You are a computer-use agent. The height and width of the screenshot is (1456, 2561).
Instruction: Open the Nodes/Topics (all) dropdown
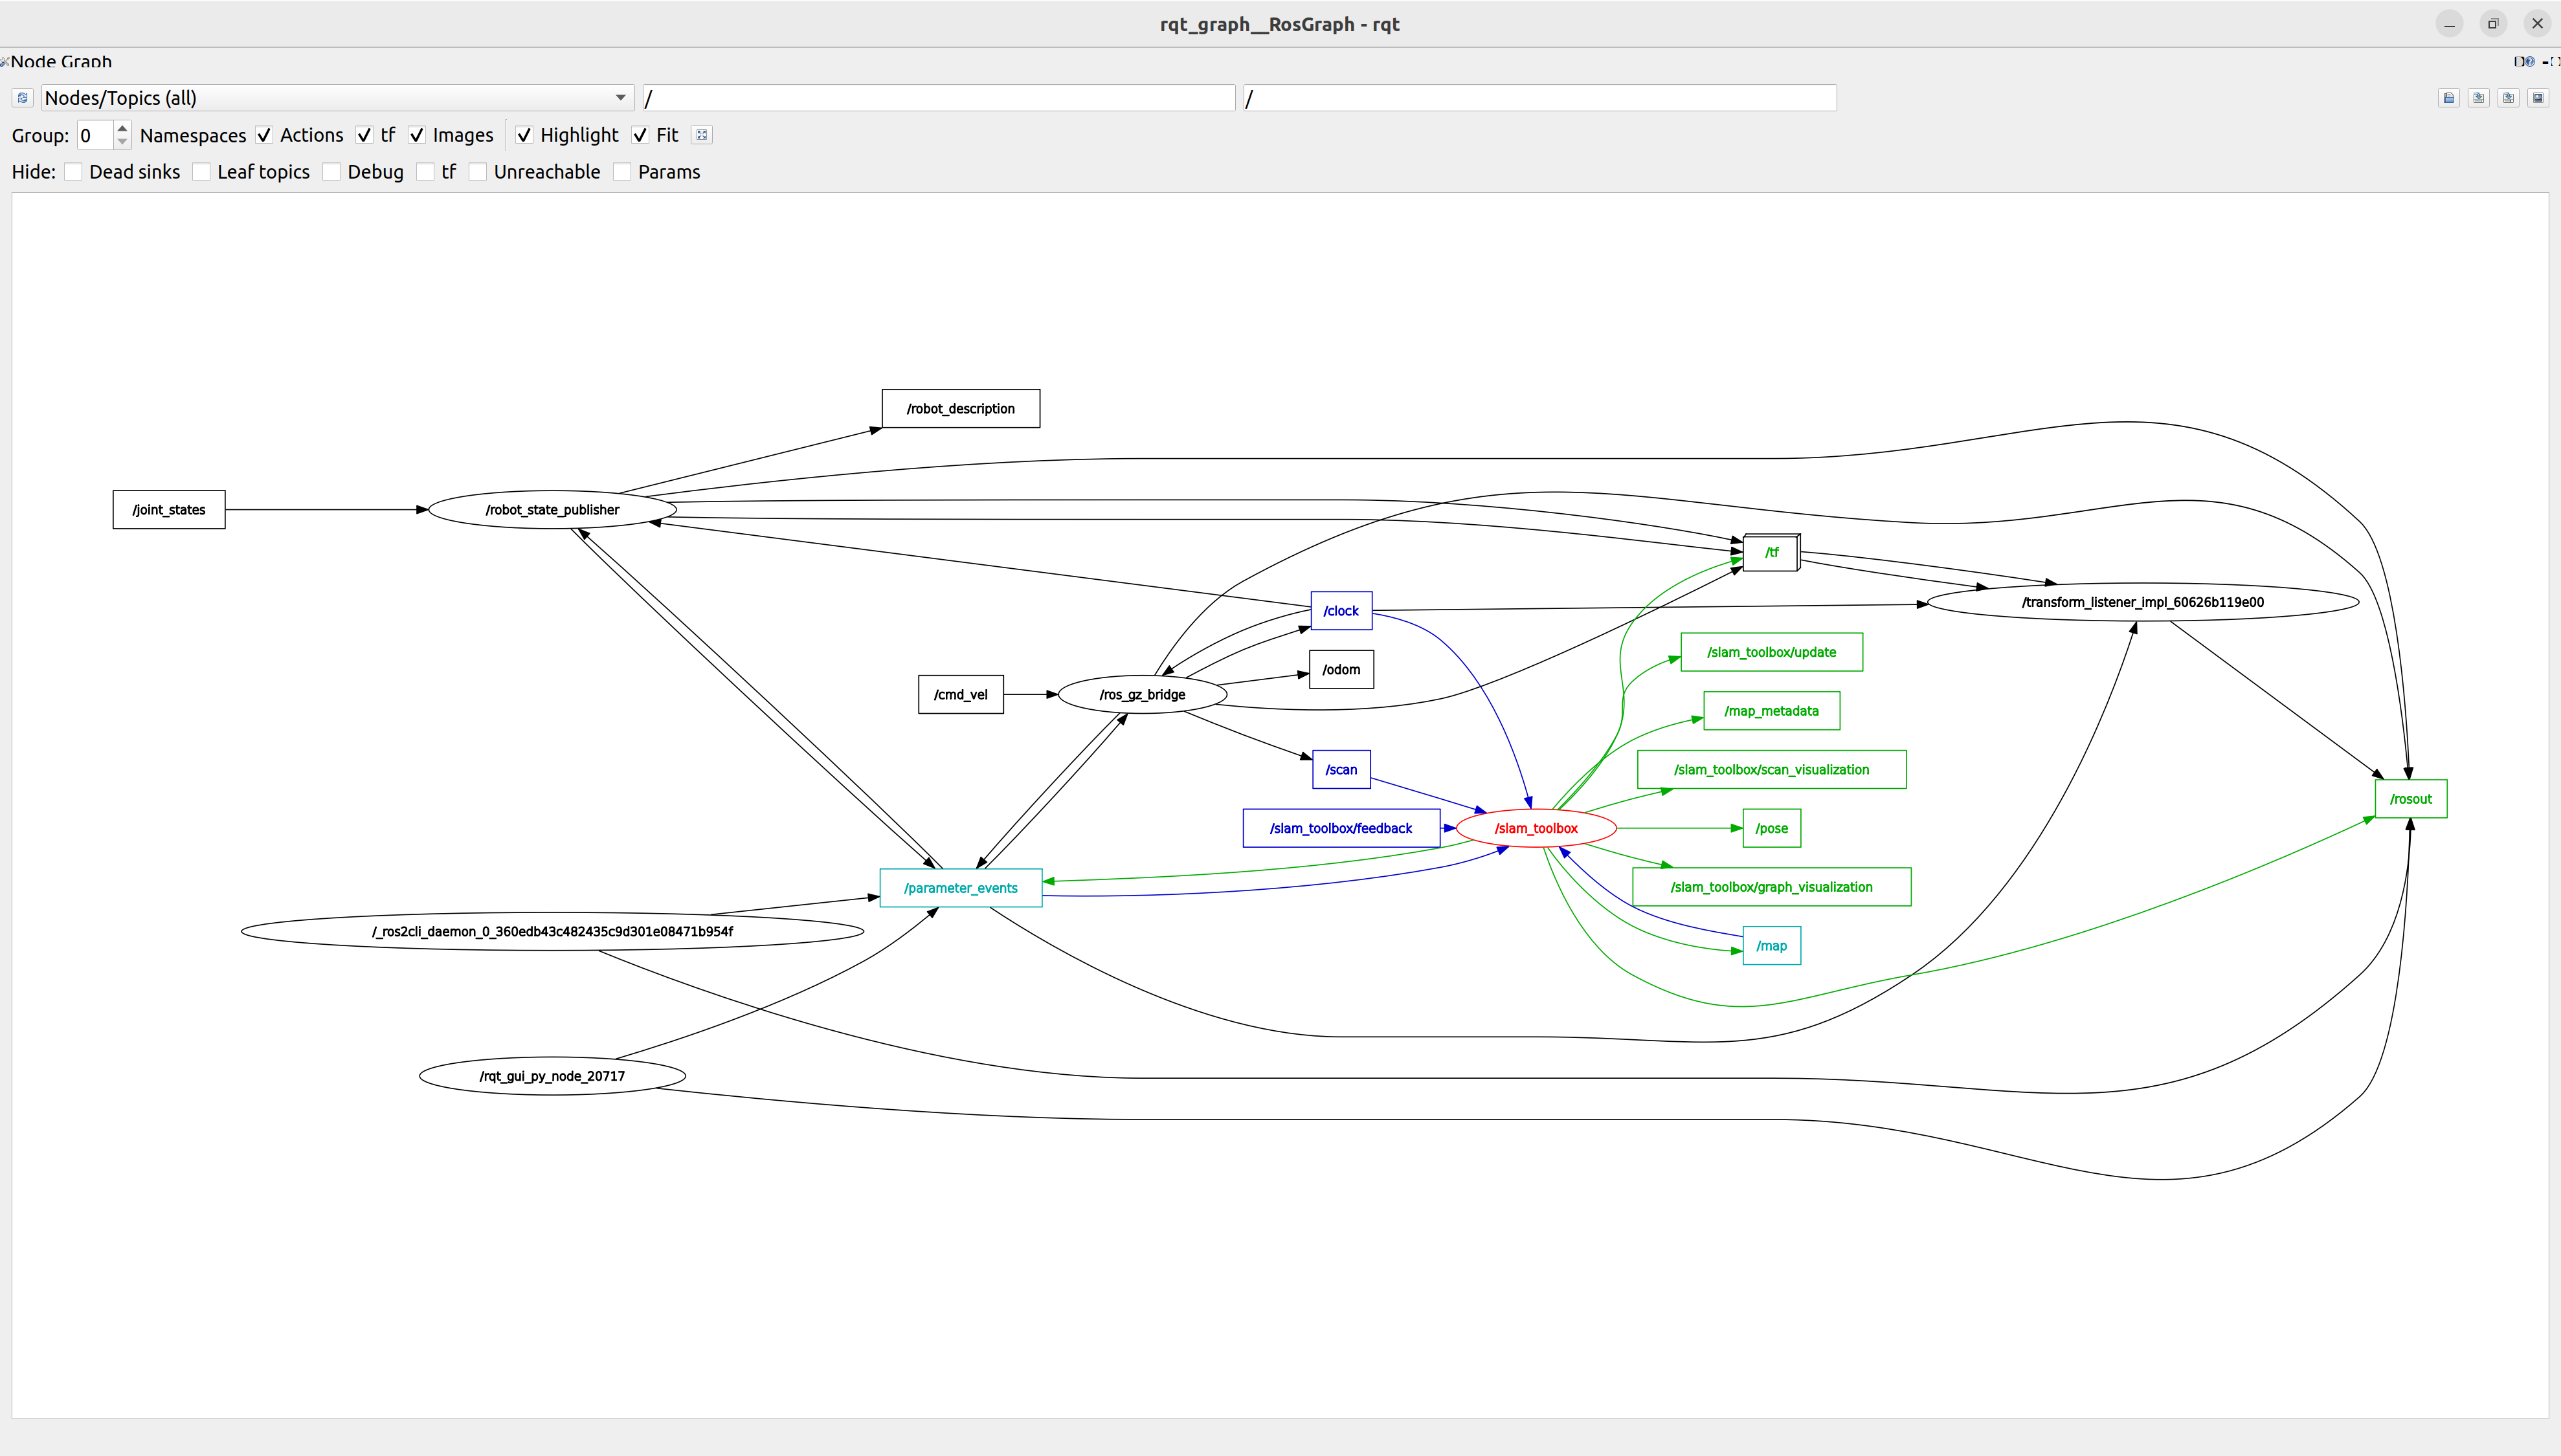[x=337, y=98]
